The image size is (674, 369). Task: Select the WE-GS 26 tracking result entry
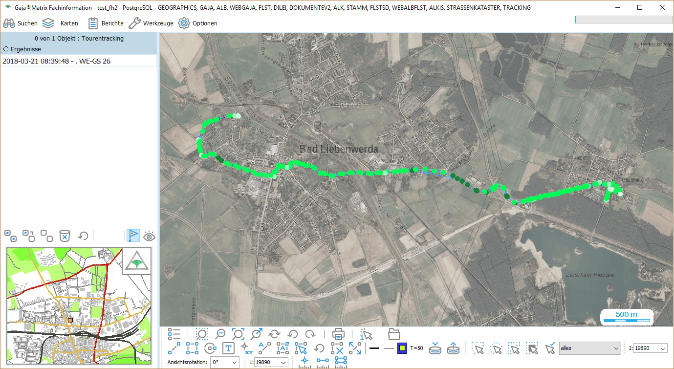56,61
